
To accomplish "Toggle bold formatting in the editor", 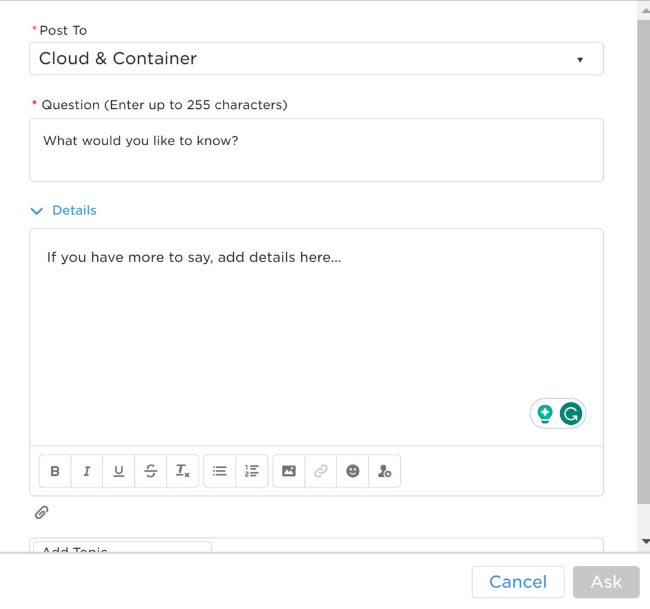I will pos(54,470).
